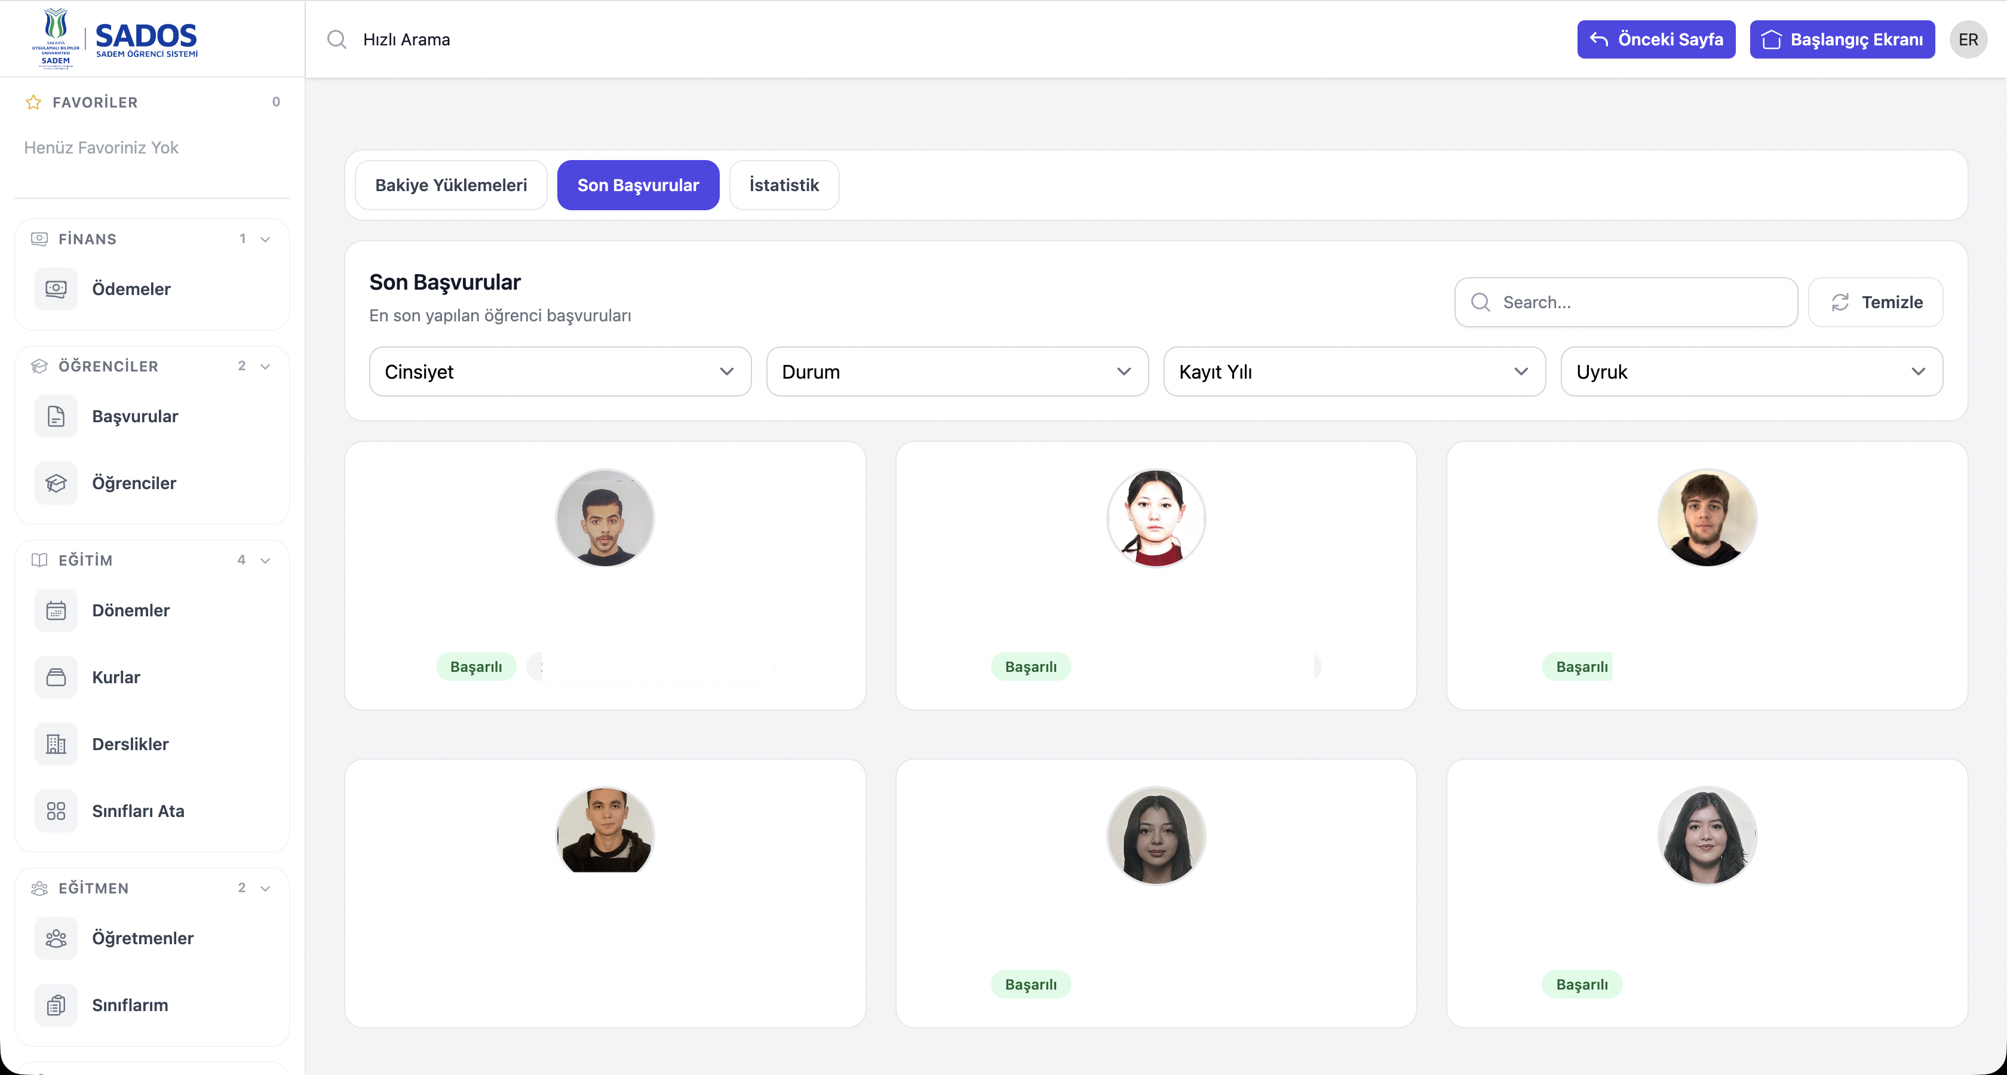Go to Dönemler menu item
2007x1075 pixels.
coord(152,610)
